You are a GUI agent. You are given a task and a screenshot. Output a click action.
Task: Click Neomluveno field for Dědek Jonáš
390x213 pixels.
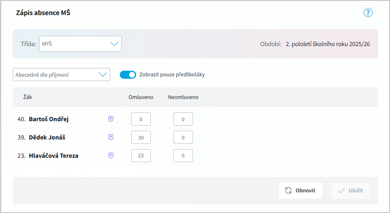(183, 137)
